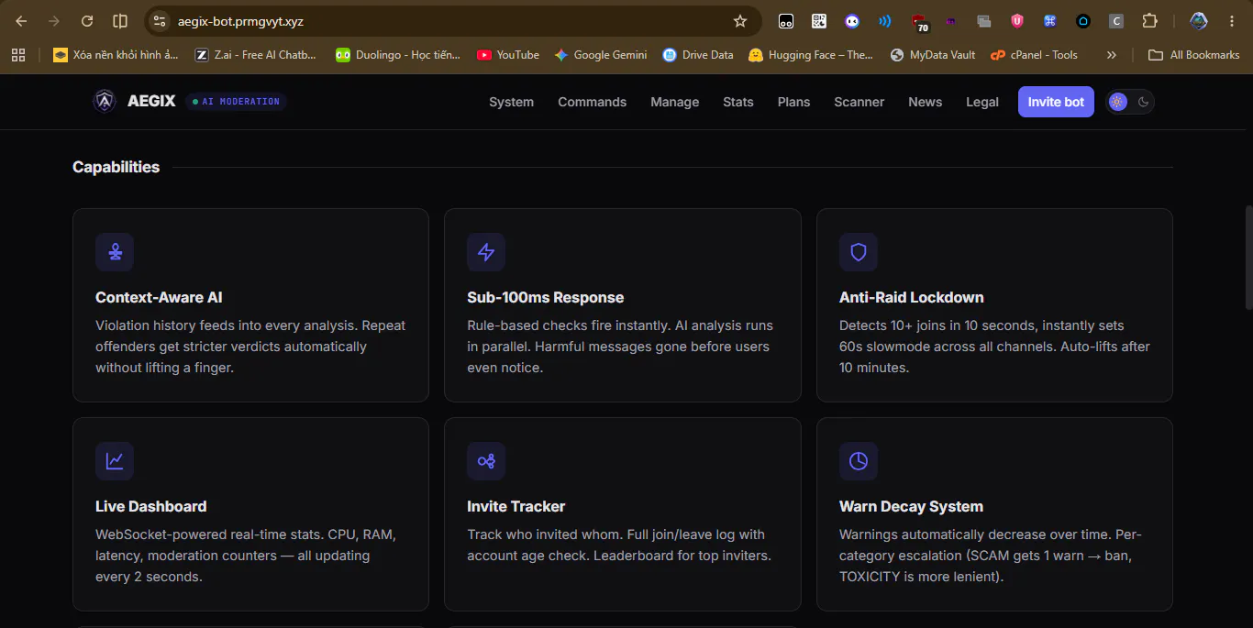
Task: Open the QR code extension
Action: [819, 21]
